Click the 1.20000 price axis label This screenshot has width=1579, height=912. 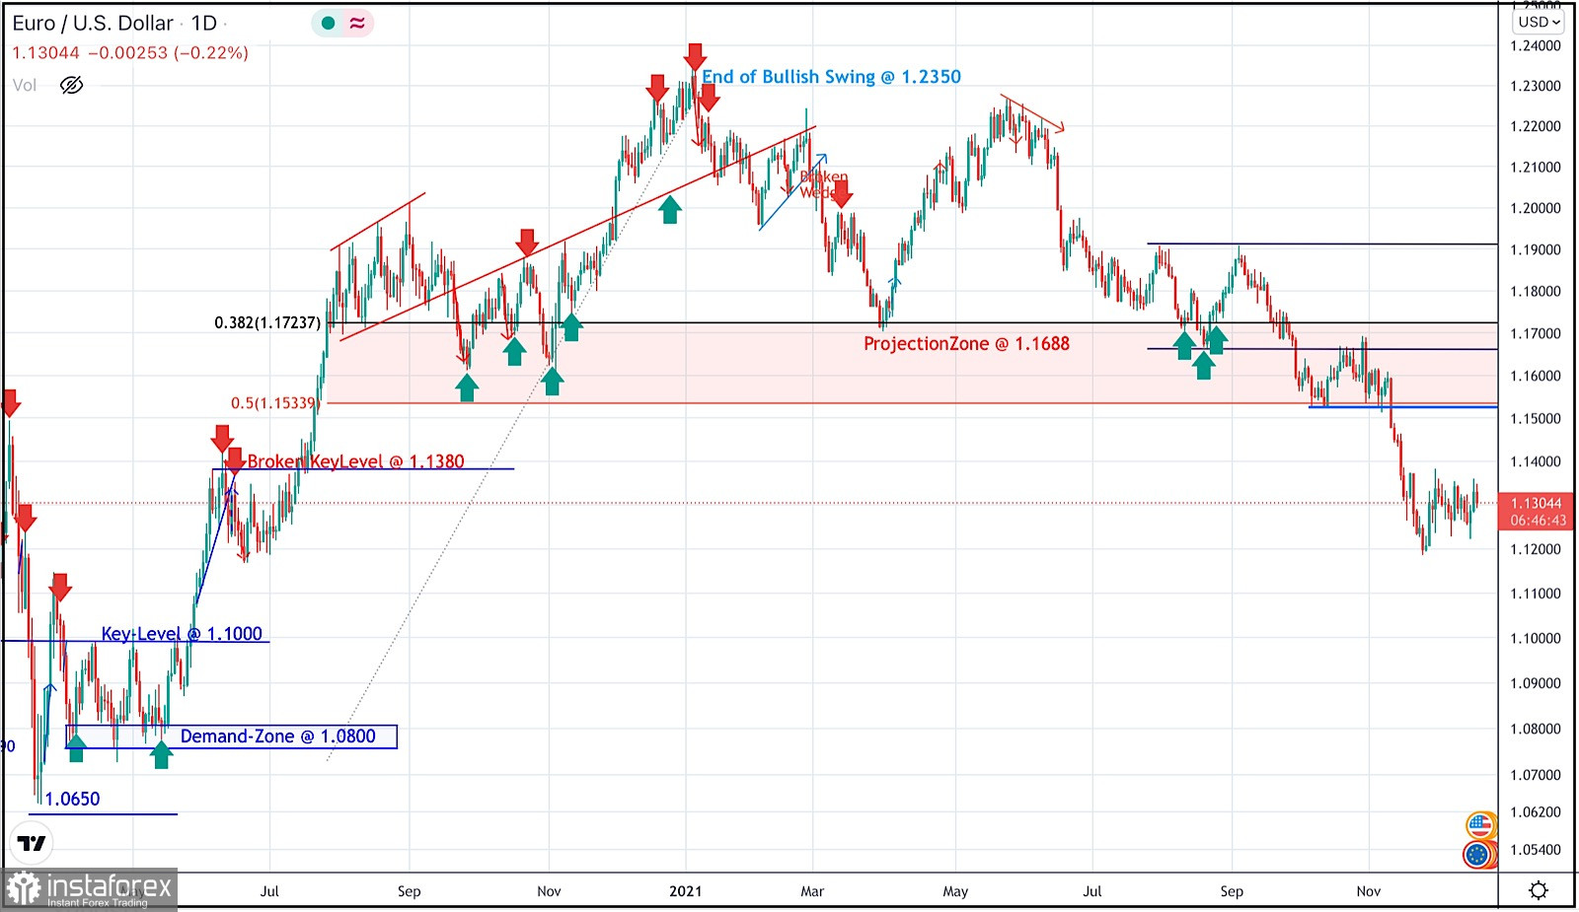pos(1536,208)
